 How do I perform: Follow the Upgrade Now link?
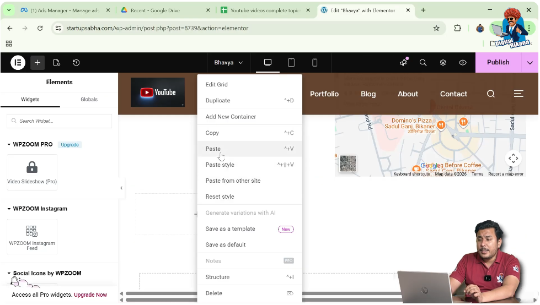90,295
